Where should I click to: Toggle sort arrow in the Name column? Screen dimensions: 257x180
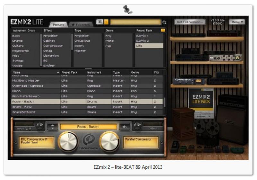point(58,72)
